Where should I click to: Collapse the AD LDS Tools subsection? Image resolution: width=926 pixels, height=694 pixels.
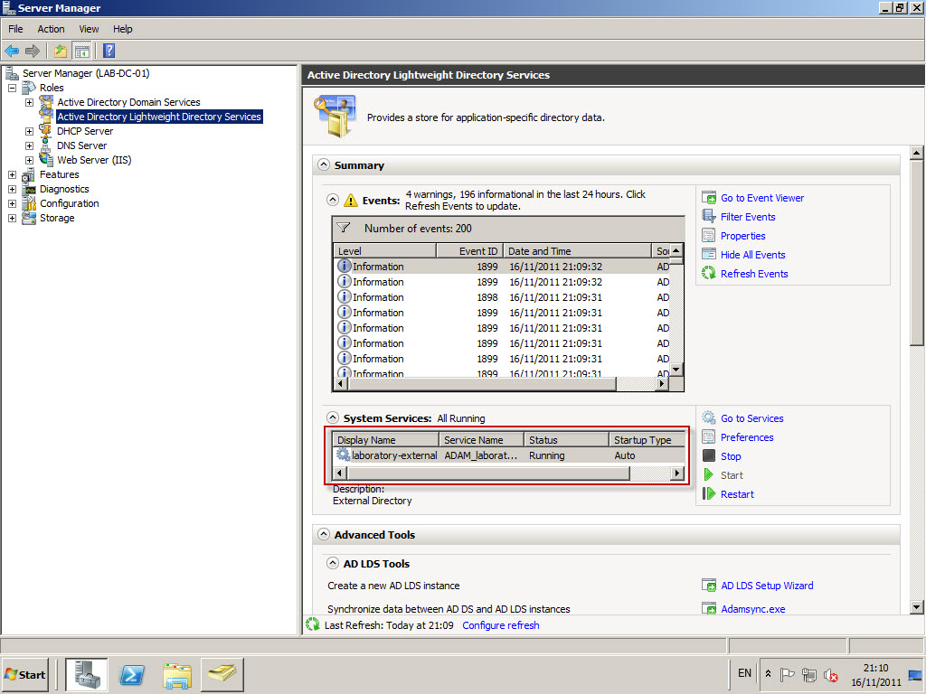[x=333, y=563]
